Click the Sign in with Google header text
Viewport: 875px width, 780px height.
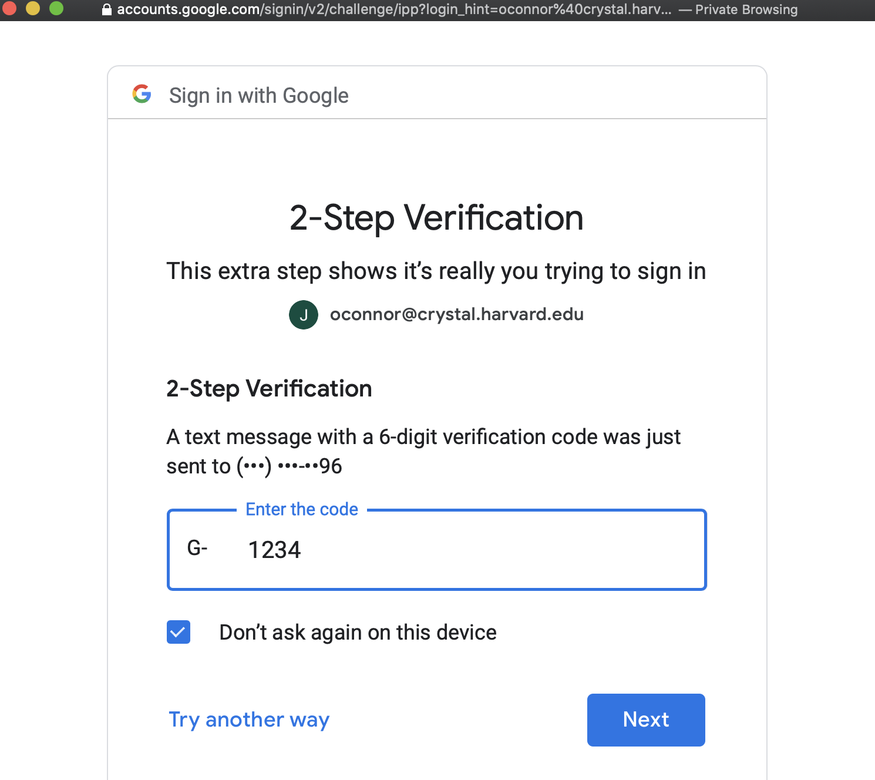pyautogui.click(x=258, y=96)
